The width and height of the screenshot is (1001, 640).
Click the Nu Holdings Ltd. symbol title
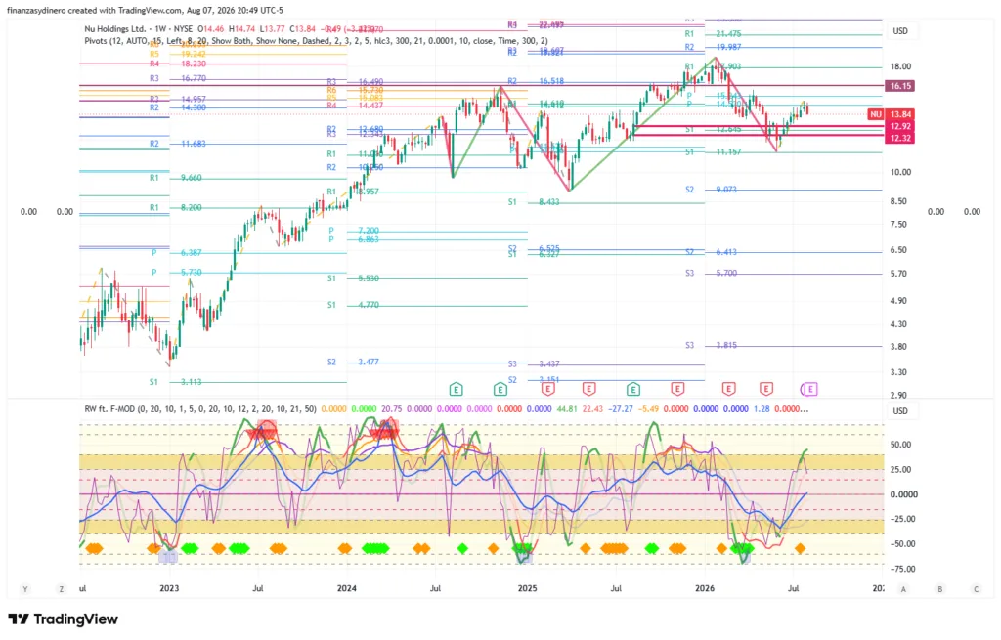(115, 29)
